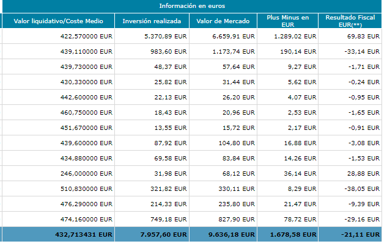The height and width of the screenshot is (244, 387).
Task: Select the 'Inversión realizada' column header
Action: pyautogui.click(x=152, y=21)
